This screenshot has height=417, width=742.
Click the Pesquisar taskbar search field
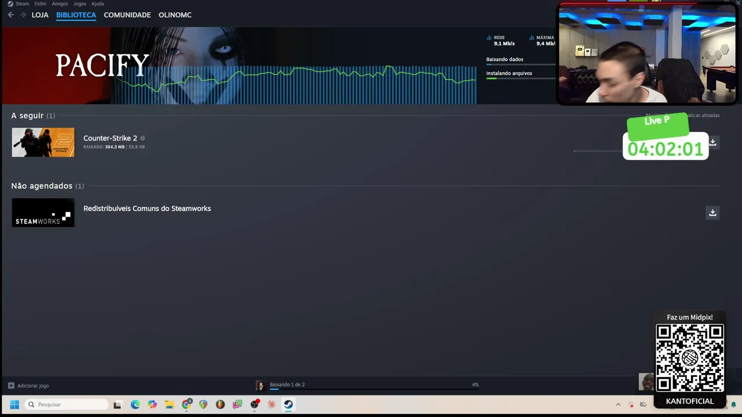[67, 404]
